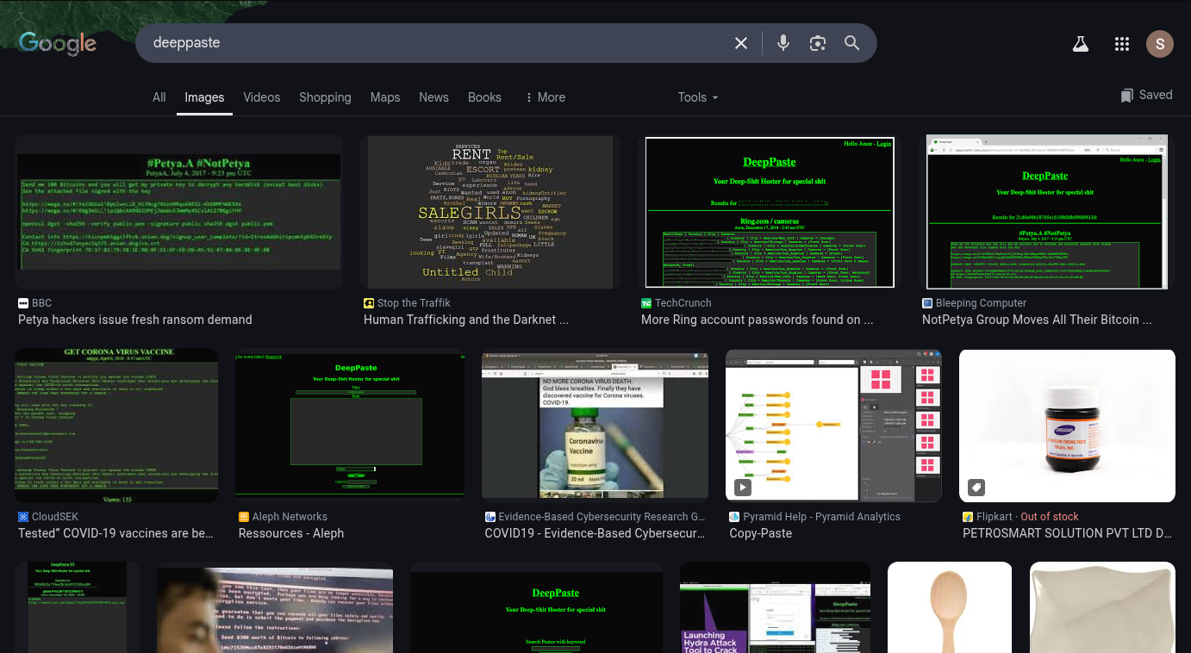The image size is (1191, 653).
Task: Open 'Get Corona Virus Vaccine' thumbnail
Action: [116, 426]
